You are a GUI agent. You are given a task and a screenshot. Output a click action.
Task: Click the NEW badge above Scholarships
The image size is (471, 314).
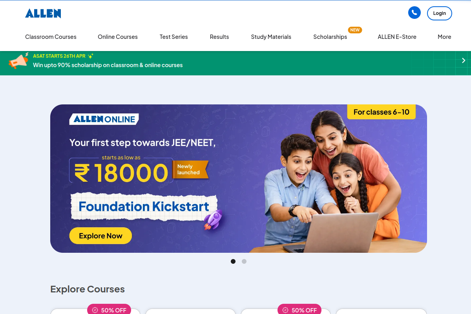coord(355,30)
